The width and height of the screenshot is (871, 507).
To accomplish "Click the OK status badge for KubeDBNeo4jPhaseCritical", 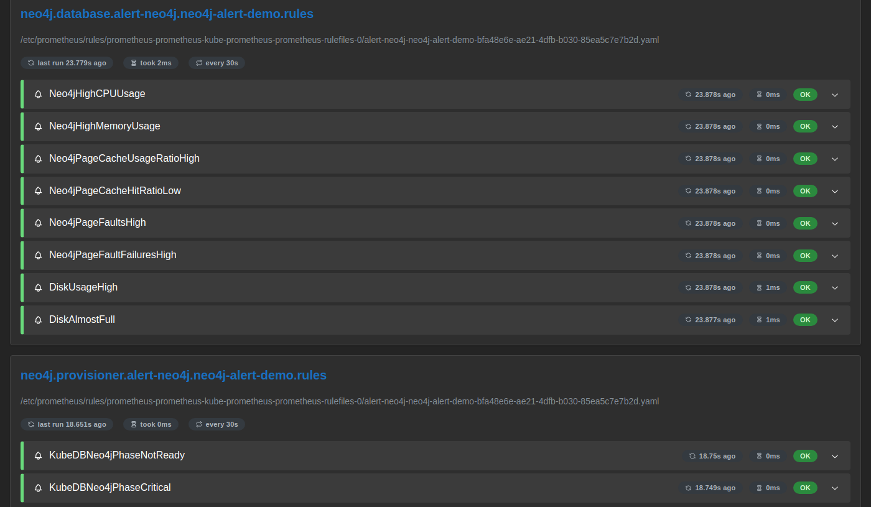I will (x=805, y=488).
